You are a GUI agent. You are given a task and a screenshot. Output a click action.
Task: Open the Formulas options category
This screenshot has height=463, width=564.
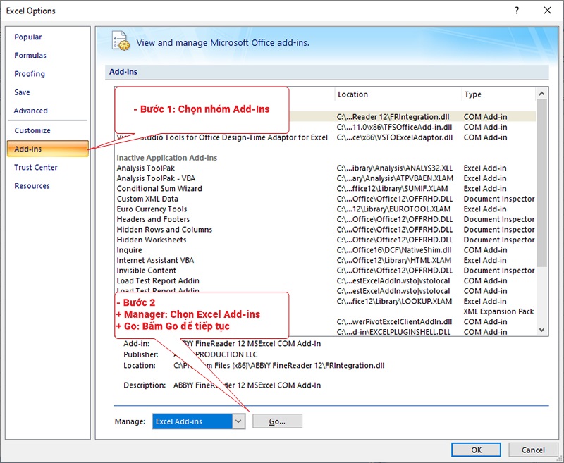tap(30, 56)
